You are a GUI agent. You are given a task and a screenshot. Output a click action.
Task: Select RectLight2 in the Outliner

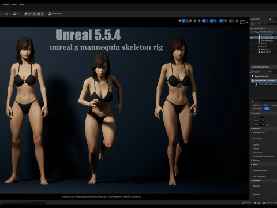266,52
